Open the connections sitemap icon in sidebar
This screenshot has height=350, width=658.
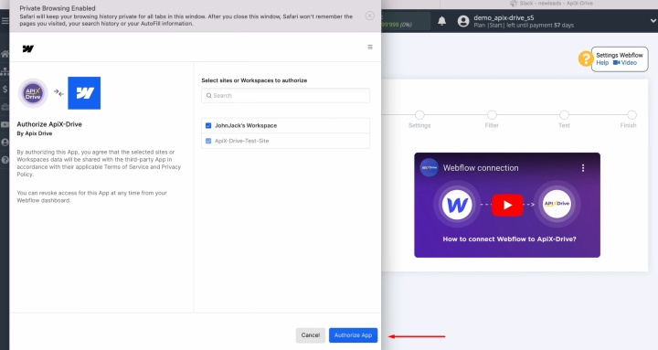pos(5,72)
